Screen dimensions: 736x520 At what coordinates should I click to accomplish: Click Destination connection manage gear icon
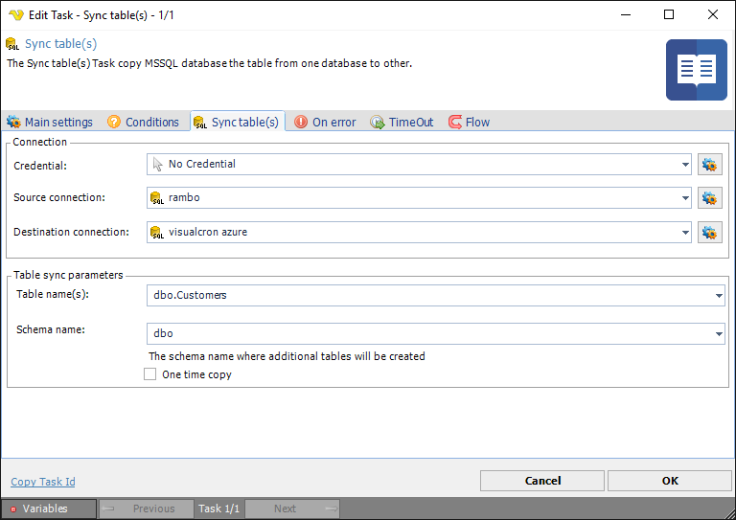(709, 232)
